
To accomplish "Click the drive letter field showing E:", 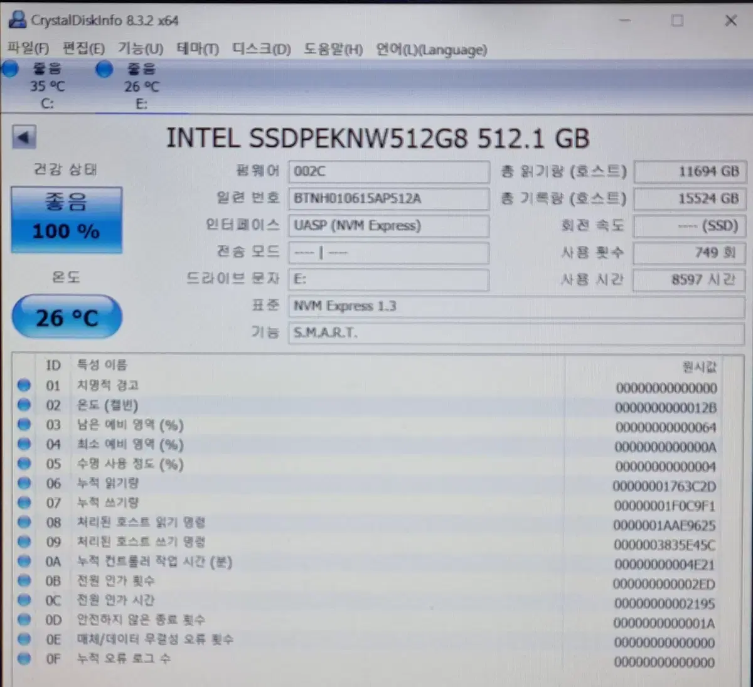I will point(388,279).
